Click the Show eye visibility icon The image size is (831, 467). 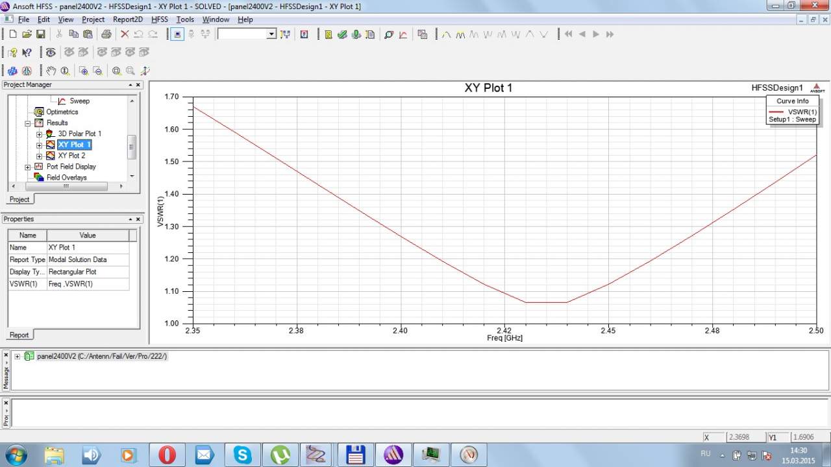click(51, 53)
